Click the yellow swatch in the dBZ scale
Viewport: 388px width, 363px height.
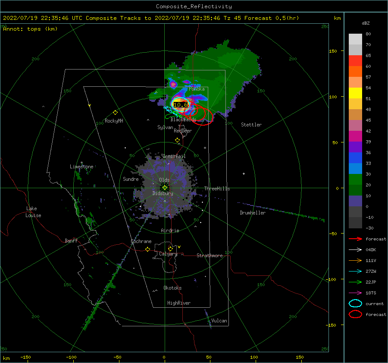point(355,93)
